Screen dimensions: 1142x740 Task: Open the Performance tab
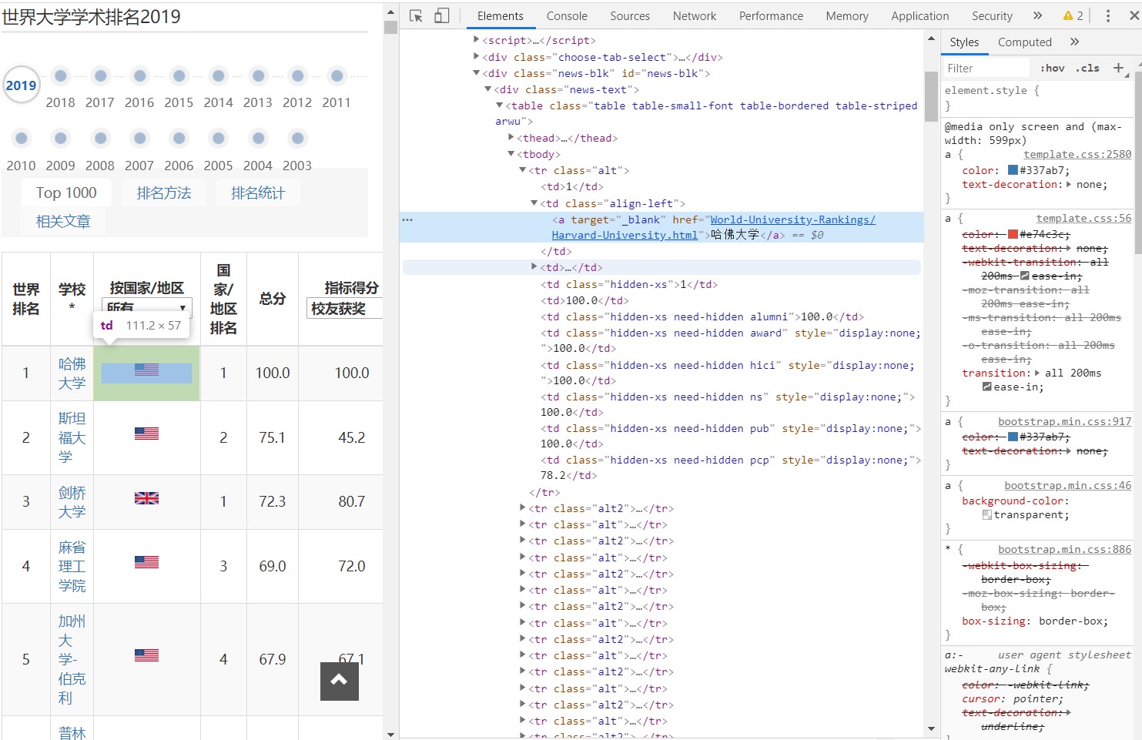[771, 15]
